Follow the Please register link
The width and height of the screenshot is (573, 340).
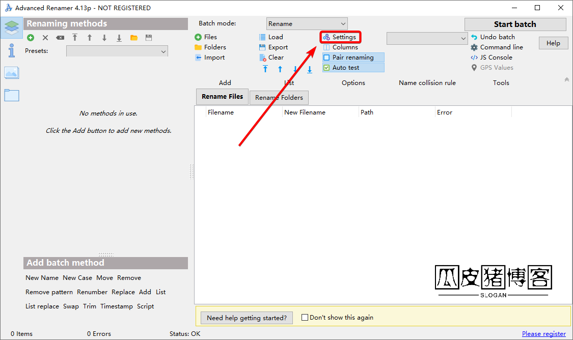coord(544,333)
